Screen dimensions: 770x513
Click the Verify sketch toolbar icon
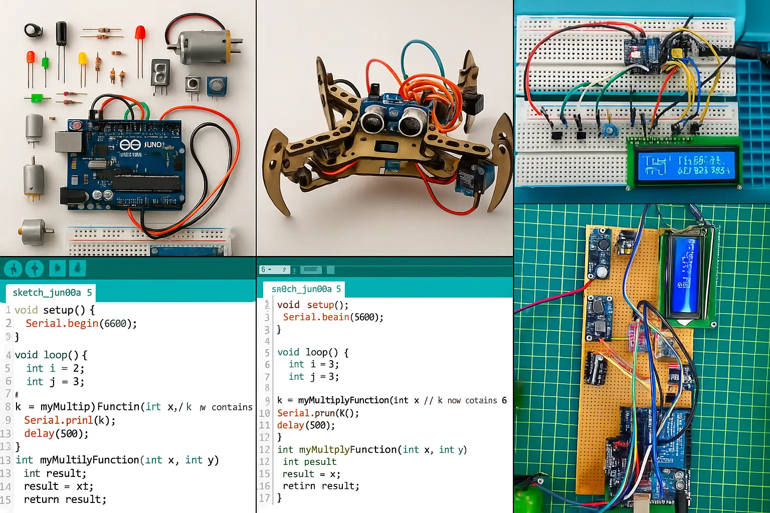pos(13,268)
